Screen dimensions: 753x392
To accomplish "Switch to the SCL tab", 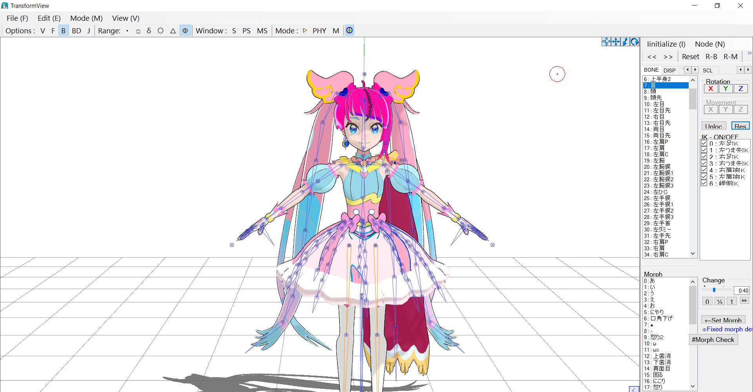I will [x=708, y=70].
